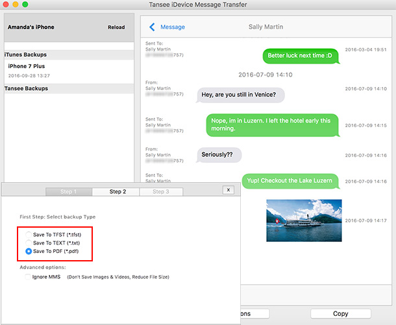Click the 'Seriously??' message bubble
396x325 pixels.
[x=219, y=155]
